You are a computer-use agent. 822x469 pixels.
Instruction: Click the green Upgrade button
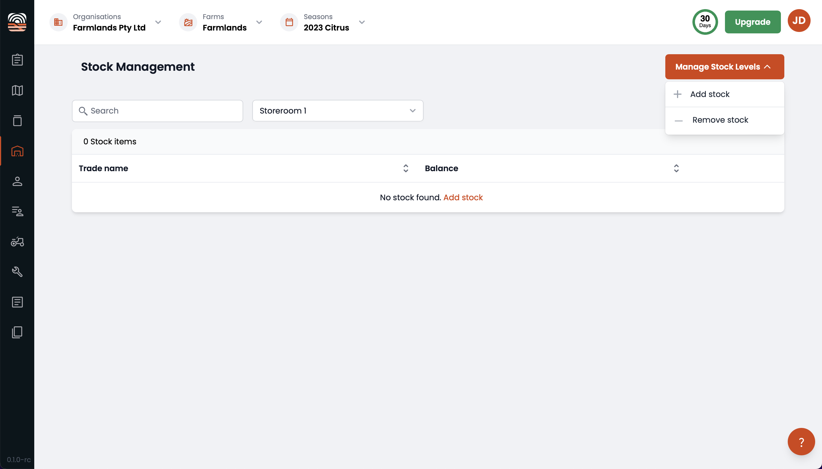[x=753, y=22]
